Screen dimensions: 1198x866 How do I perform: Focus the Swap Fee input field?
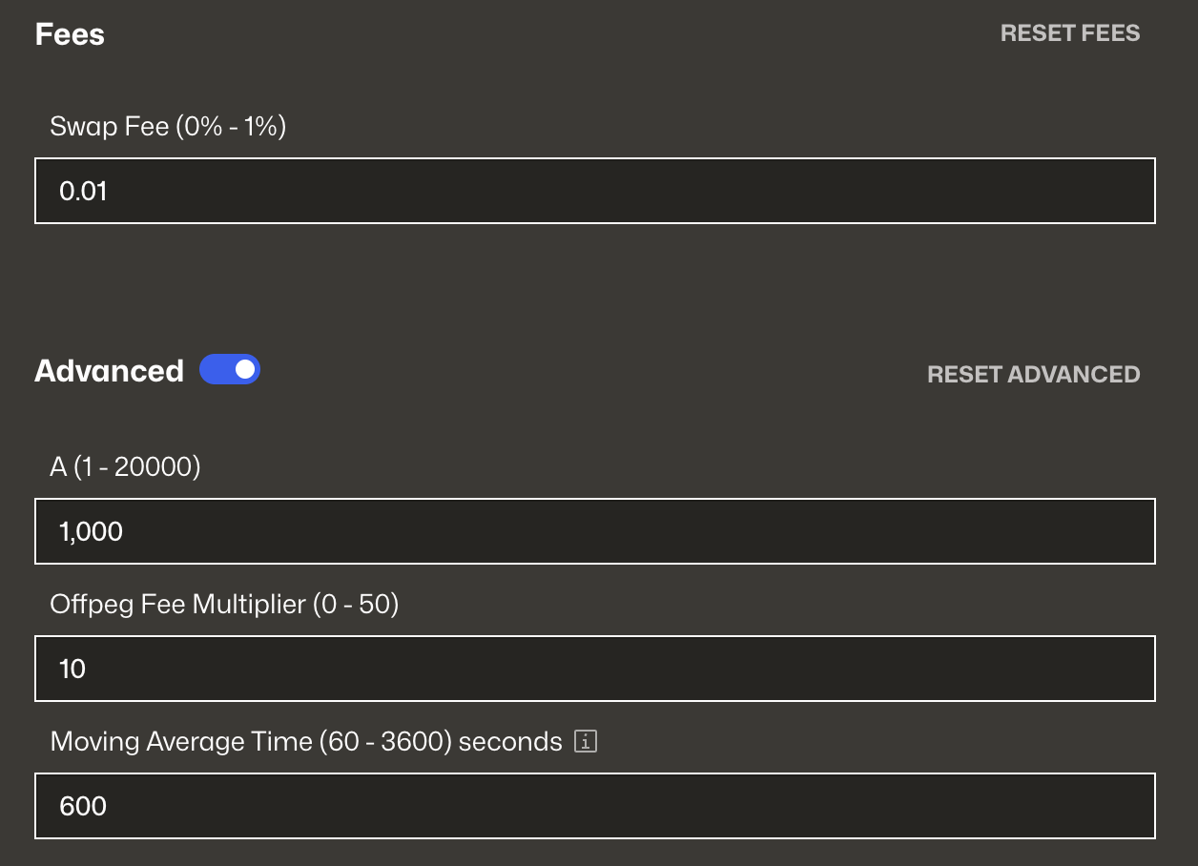594,191
